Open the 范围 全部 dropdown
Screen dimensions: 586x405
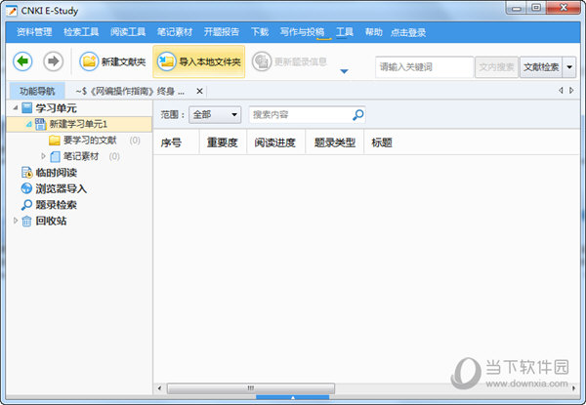point(215,114)
